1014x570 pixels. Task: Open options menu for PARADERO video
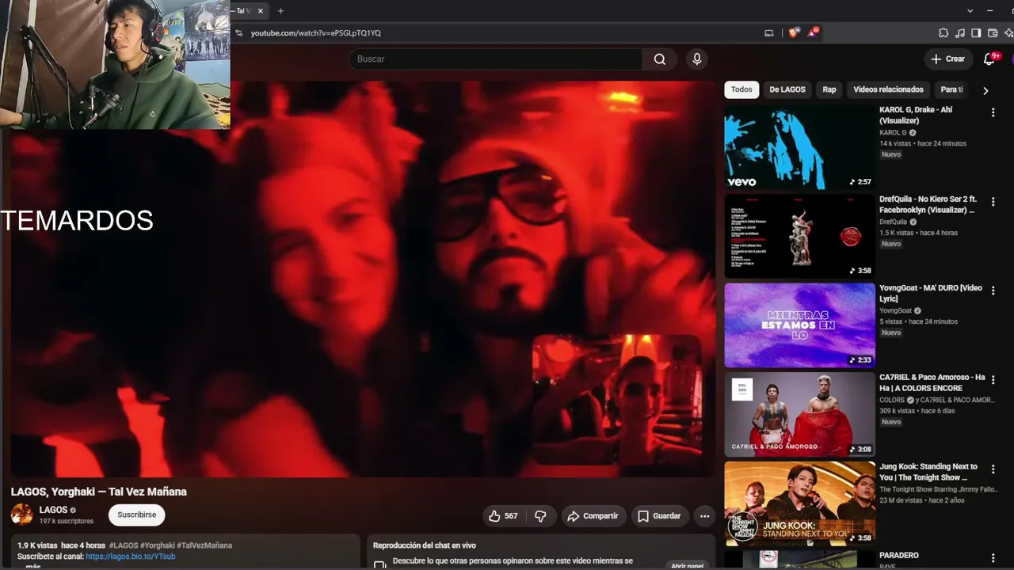click(x=993, y=559)
